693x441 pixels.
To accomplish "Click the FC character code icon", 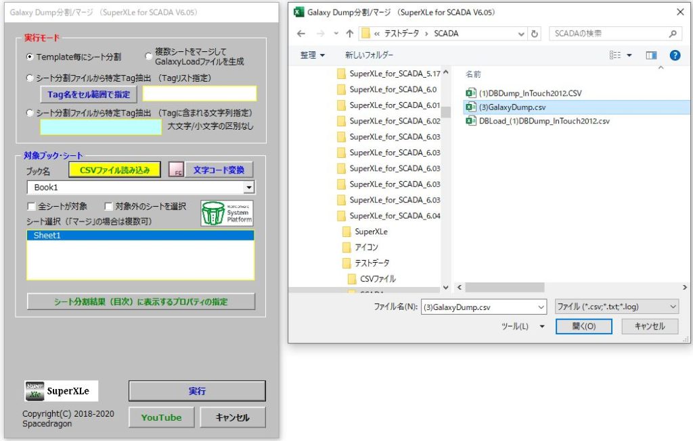I will (x=177, y=170).
